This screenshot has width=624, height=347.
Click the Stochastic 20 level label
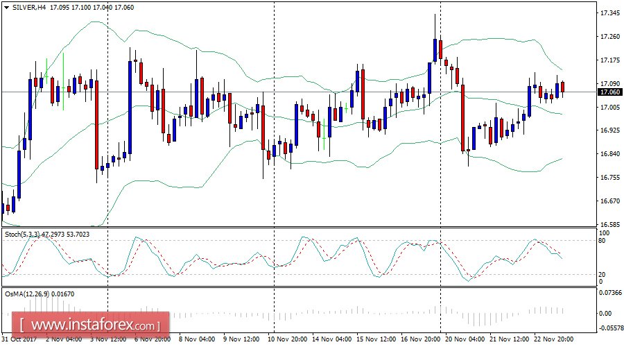602,275
